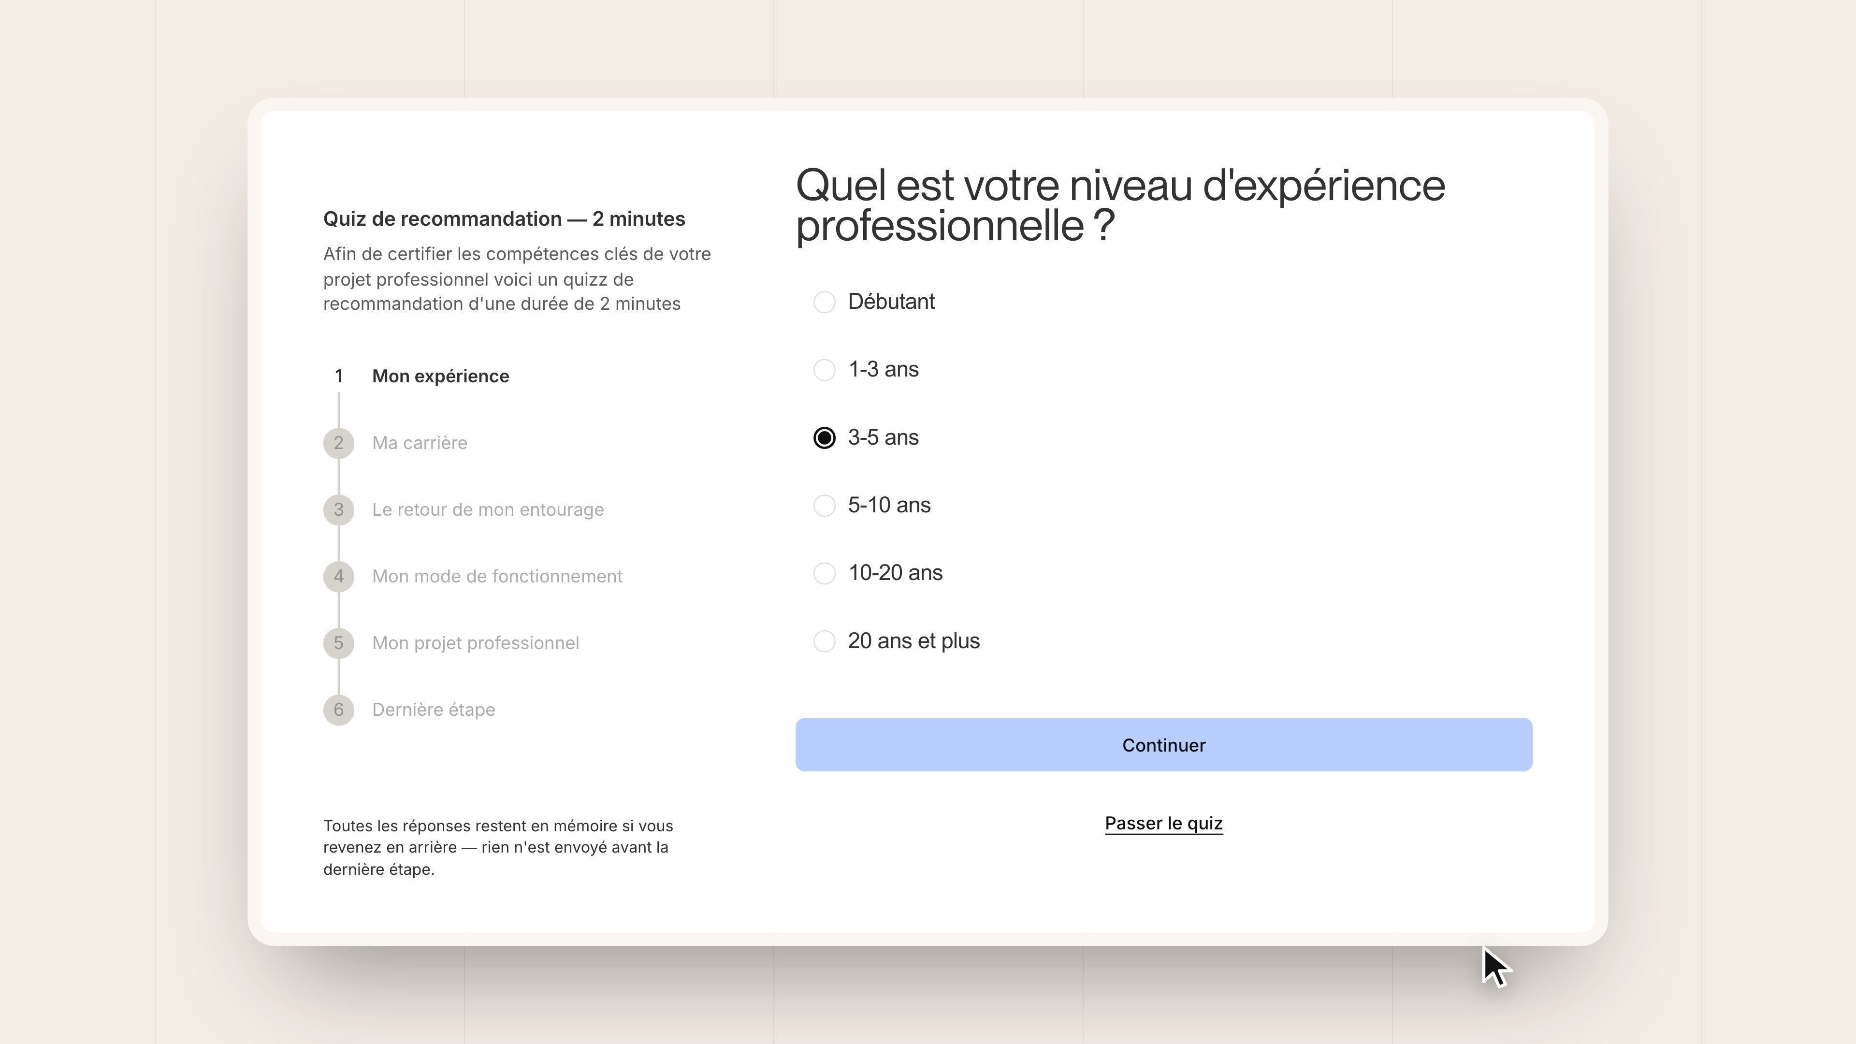Open the Mon projet professionnel step
This screenshot has width=1856, height=1044.
(x=476, y=643)
